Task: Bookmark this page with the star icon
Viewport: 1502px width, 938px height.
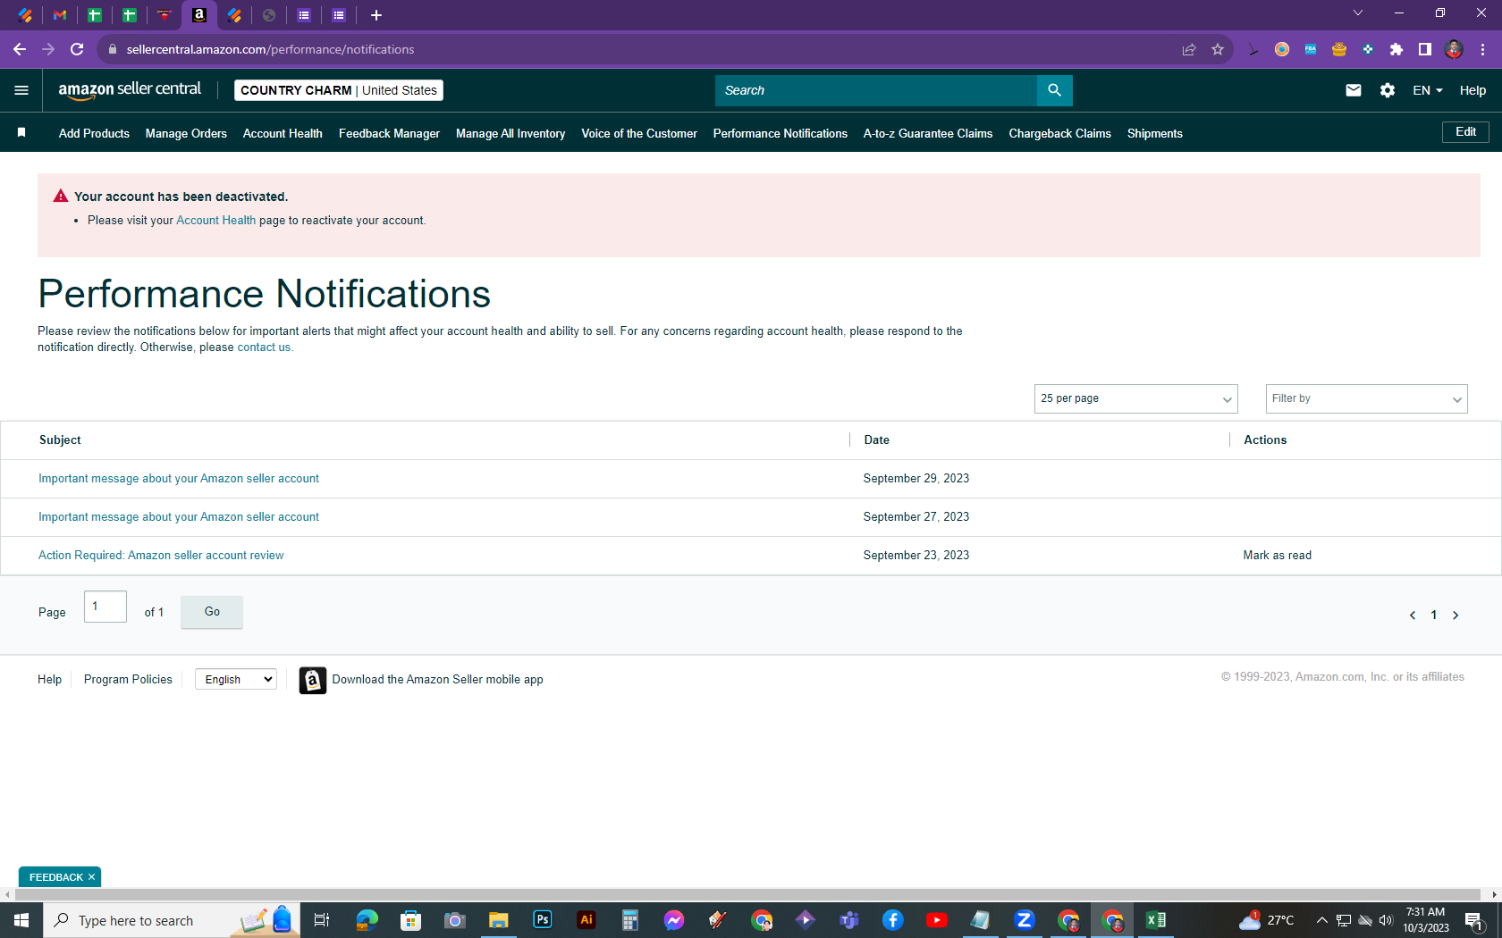Action: 1218,49
